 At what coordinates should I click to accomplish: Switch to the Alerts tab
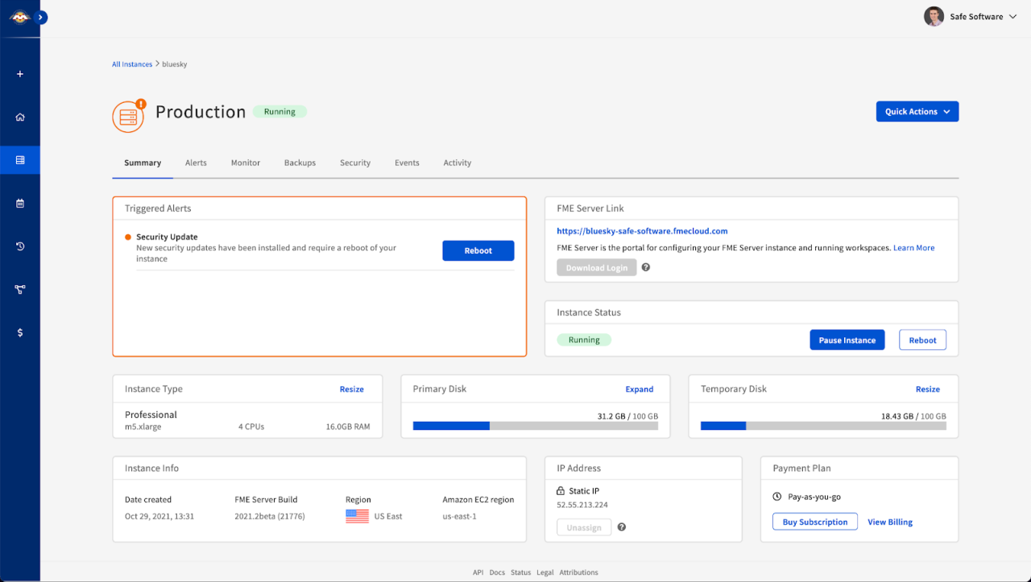click(196, 163)
